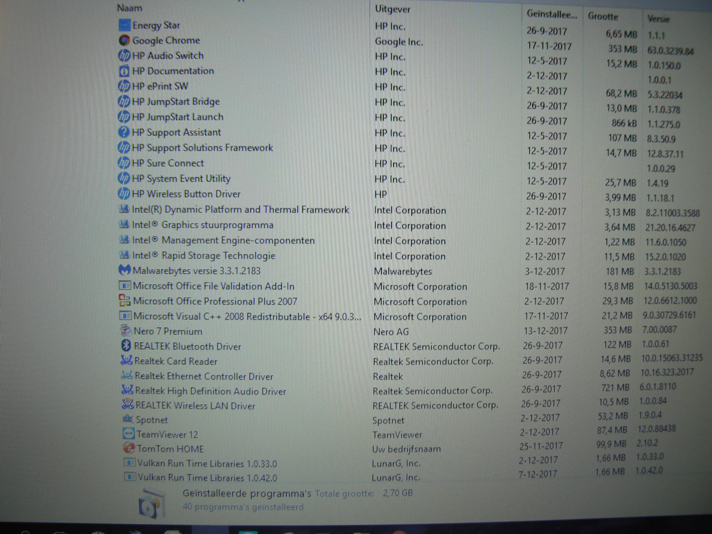Select the TeamViewer 12 name
Viewport: 712px width, 534px height.
(x=167, y=434)
